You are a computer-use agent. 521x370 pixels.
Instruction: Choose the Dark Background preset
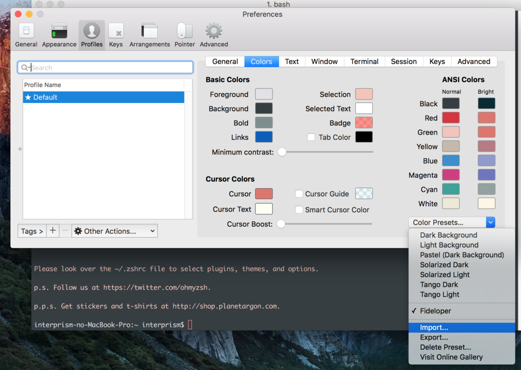tap(462, 235)
